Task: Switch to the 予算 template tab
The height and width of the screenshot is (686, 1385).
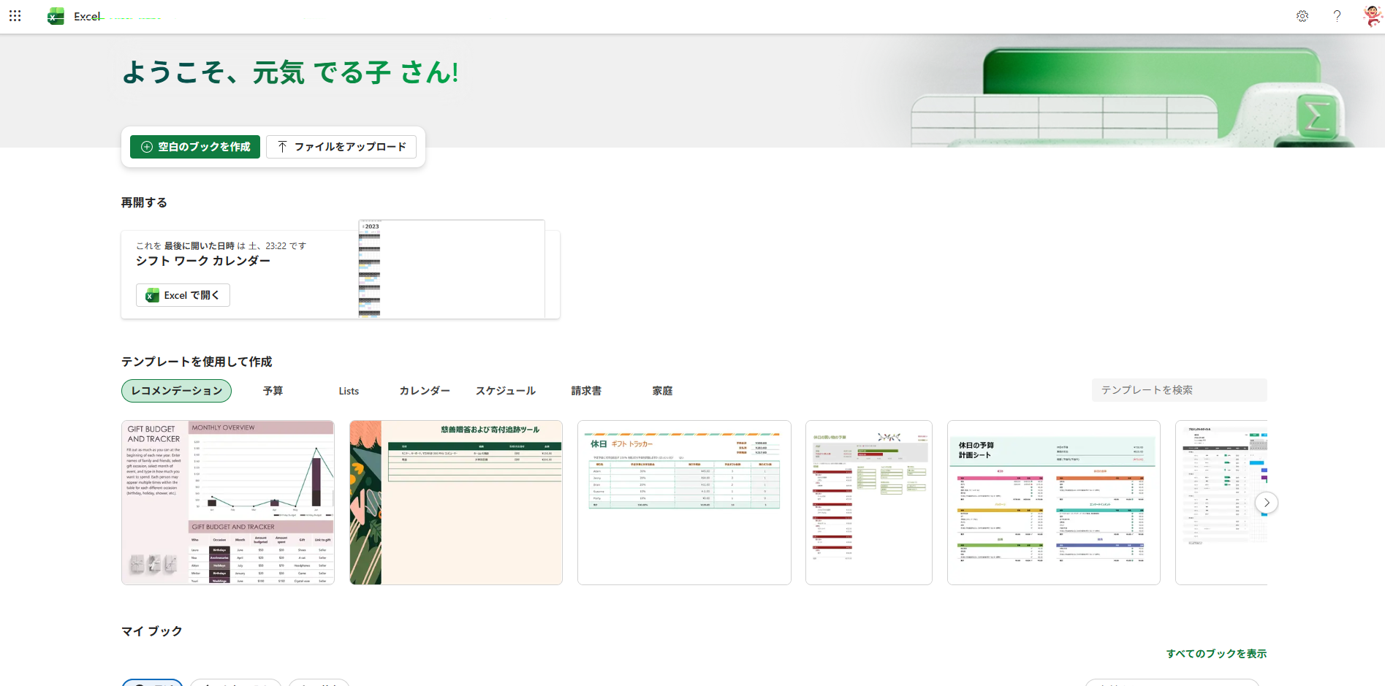Action: click(273, 391)
